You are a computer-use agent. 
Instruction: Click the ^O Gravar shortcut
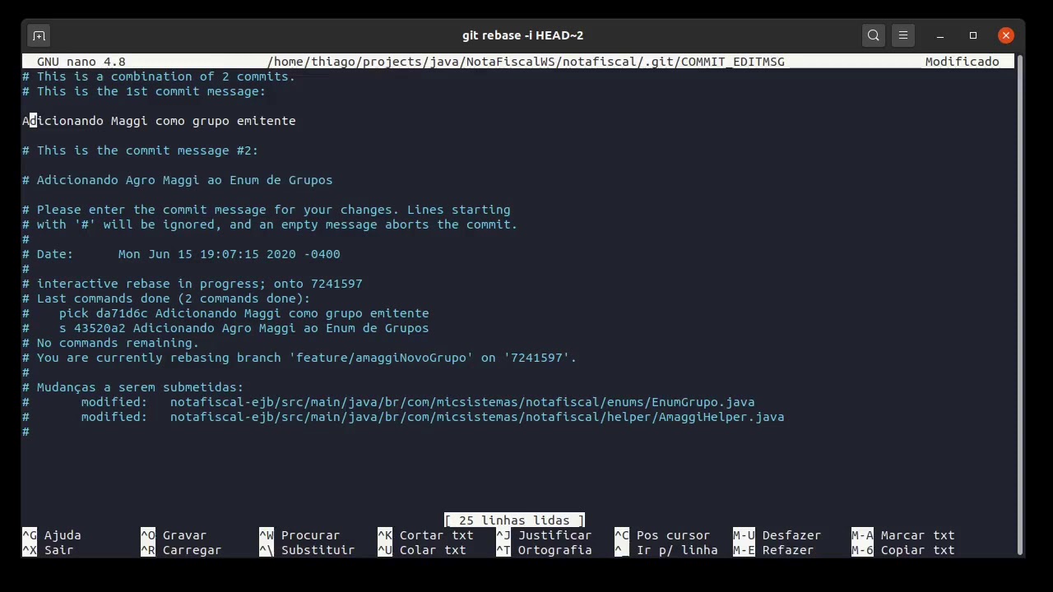(x=174, y=535)
